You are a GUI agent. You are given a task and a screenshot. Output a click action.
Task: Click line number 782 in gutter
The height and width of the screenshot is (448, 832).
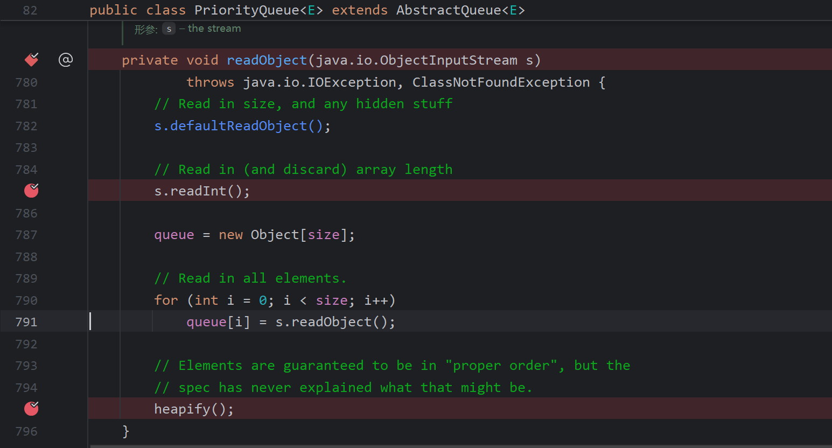tap(26, 126)
